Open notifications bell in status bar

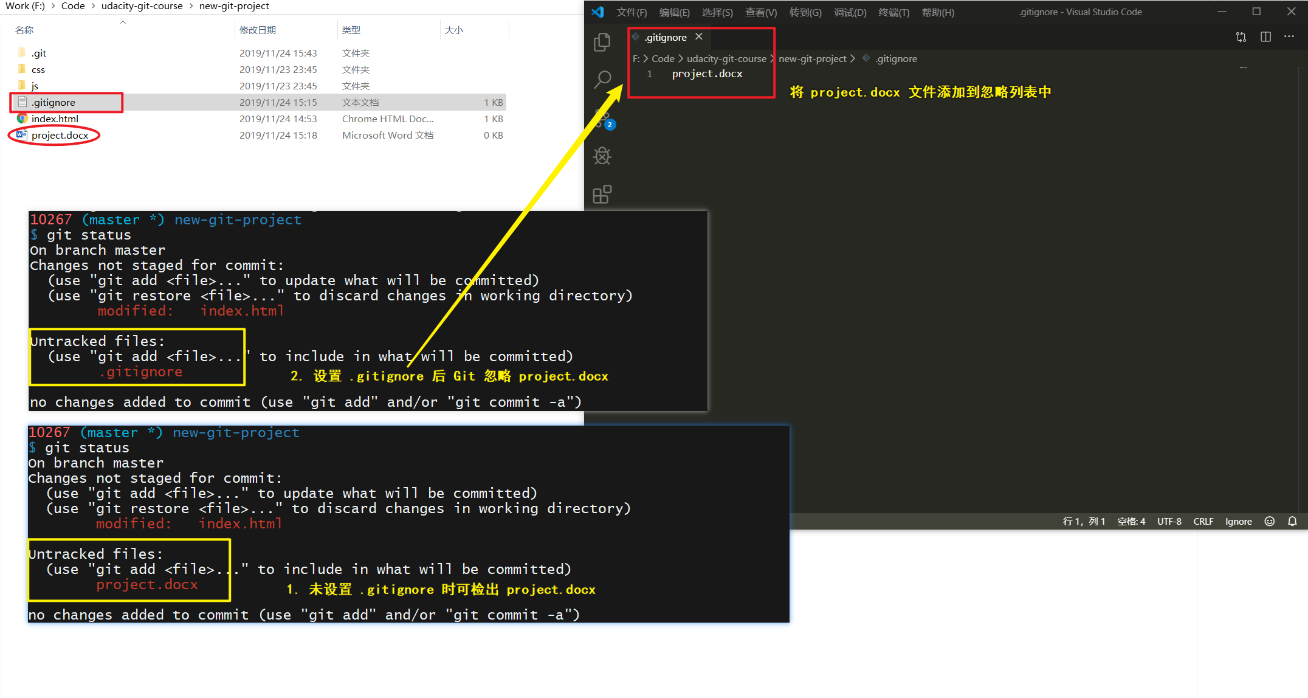pos(1292,521)
